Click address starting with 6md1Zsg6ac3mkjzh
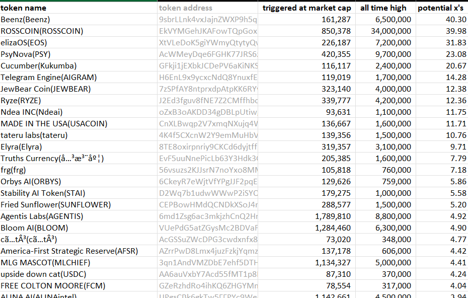Viewport: 468px width, 298px height. (x=207, y=216)
